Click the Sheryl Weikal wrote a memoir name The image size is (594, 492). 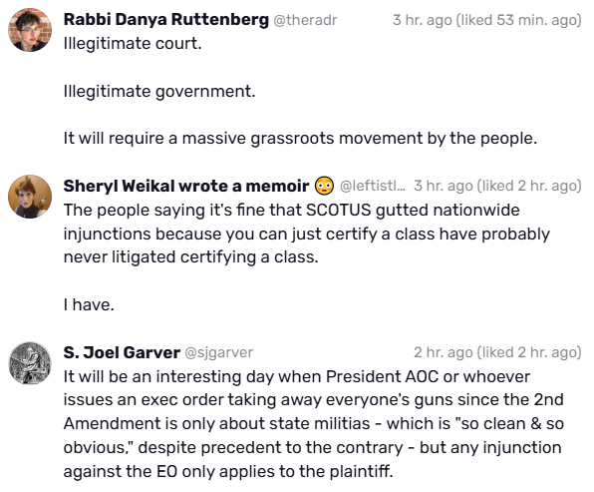[186, 186]
